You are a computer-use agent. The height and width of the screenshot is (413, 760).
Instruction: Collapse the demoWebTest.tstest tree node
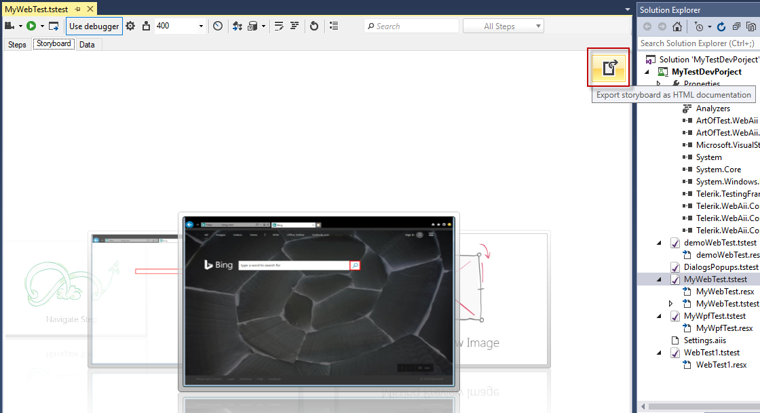coord(659,243)
